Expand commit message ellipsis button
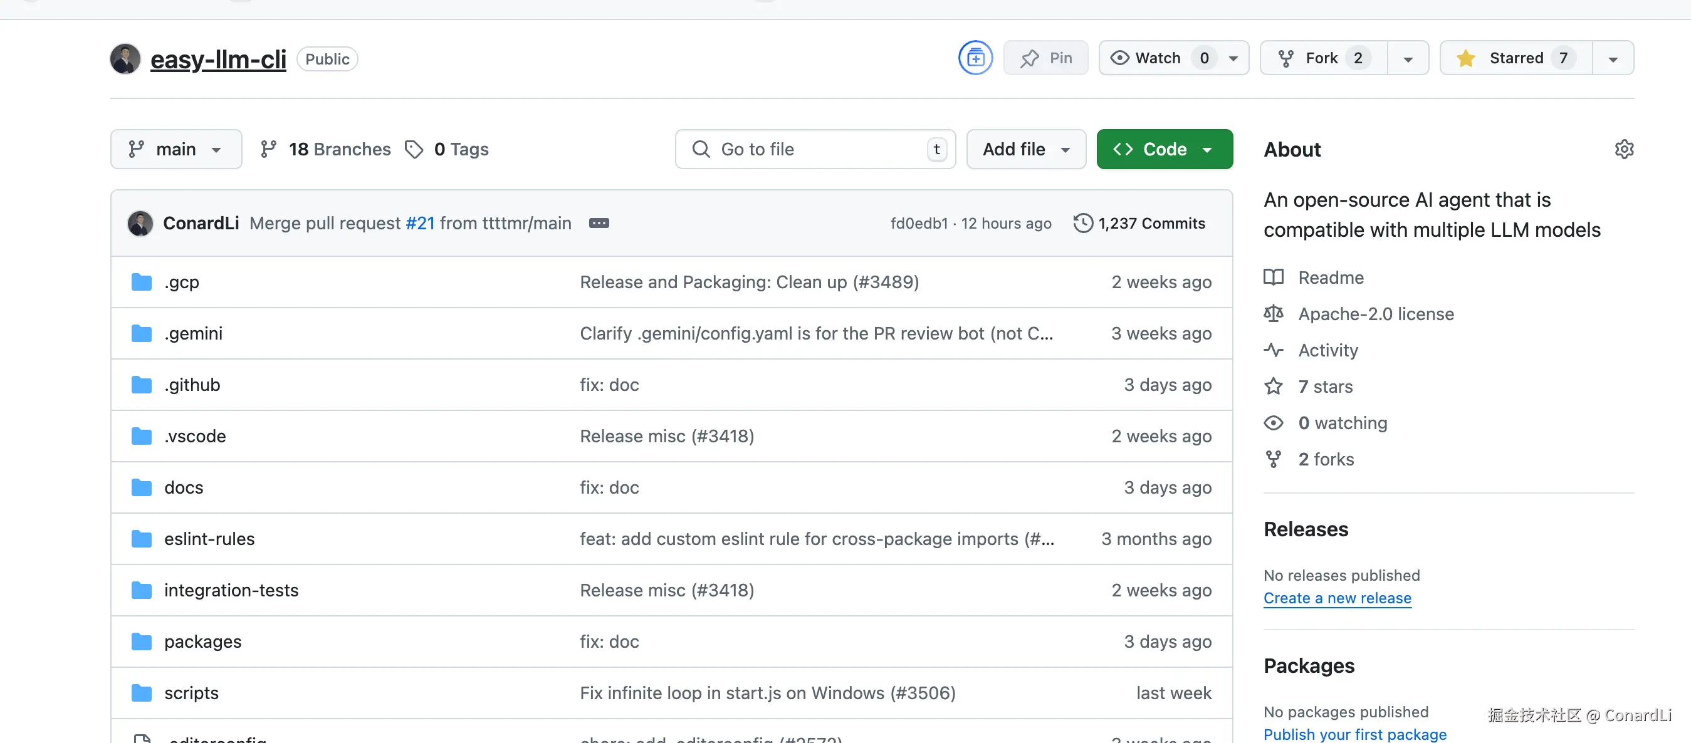Screen dimensions: 1691x743 [x=598, y=223]
